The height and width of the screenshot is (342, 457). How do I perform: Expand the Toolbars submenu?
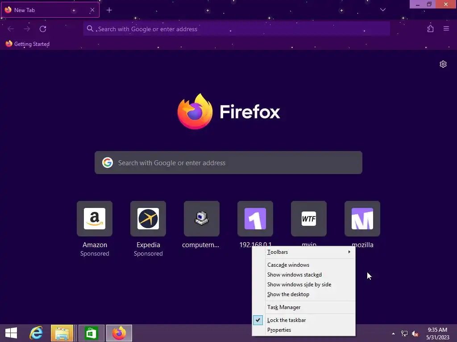(x=303, y=252)
